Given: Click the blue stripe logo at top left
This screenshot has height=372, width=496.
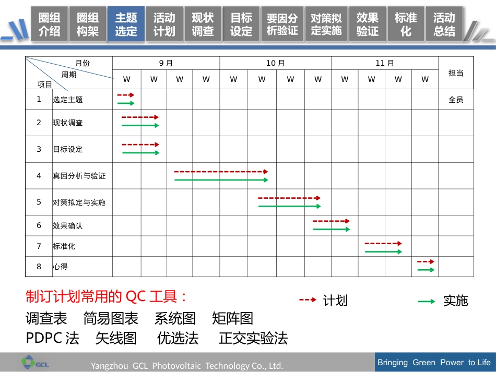Looking at the screenshot, I should (x=15, y=30).
